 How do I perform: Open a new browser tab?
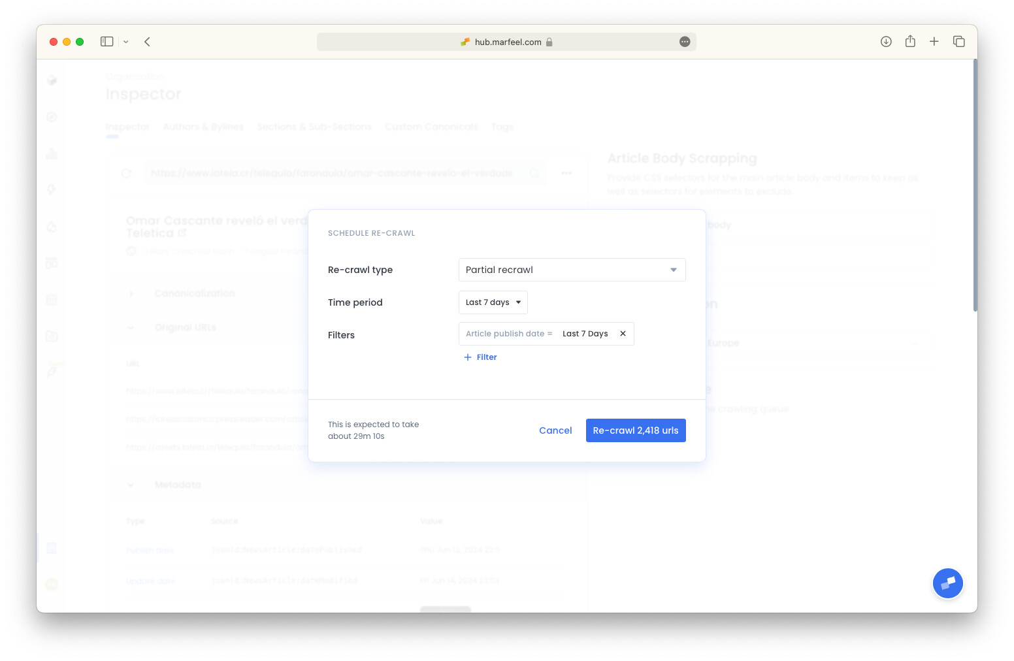934,42
